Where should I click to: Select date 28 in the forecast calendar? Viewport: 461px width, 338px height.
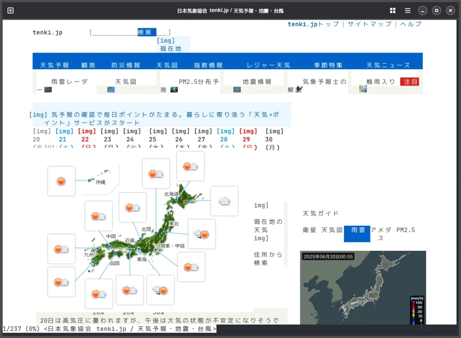[x=224, y=139]
